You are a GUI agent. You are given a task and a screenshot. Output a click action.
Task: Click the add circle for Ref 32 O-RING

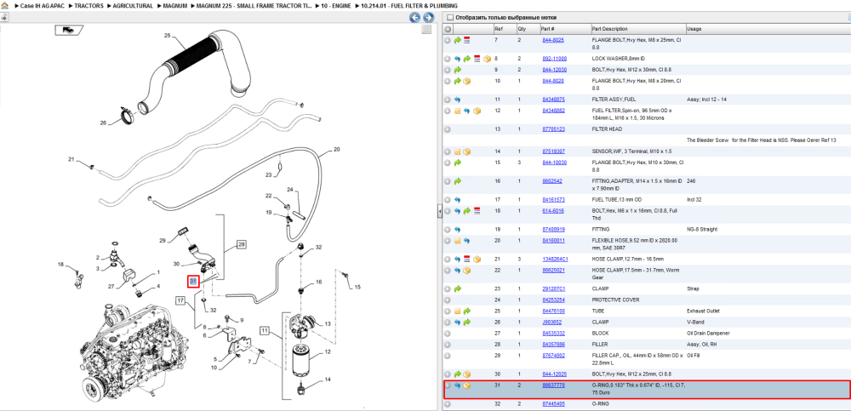(x=448, y=404)
